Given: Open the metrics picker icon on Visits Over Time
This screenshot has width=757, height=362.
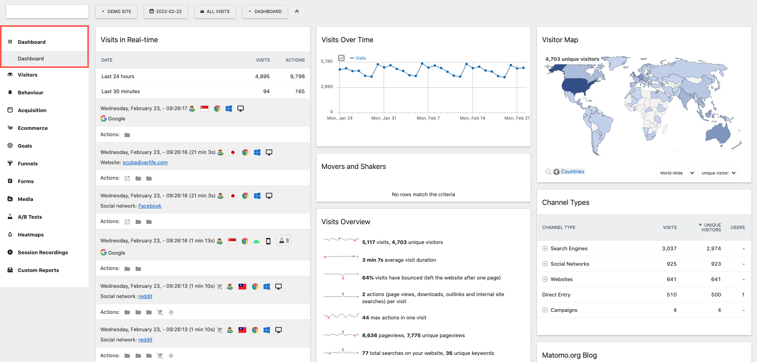Looking at the screenshot, I should pos(342,58).
